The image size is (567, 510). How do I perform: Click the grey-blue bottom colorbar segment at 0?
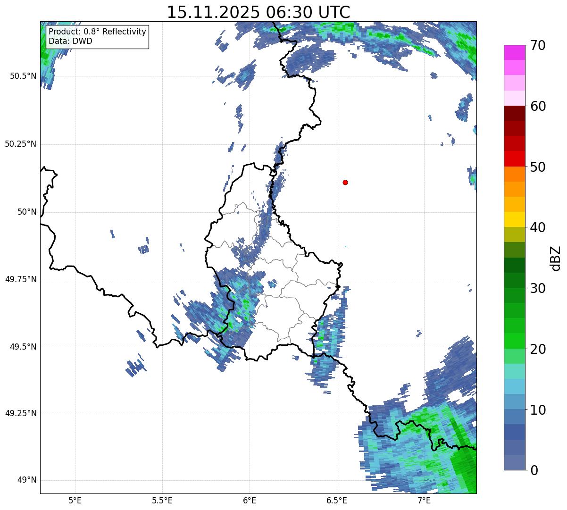(514, 462)
